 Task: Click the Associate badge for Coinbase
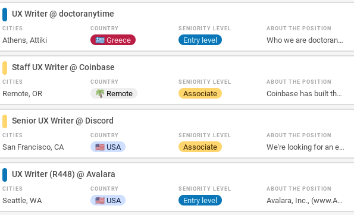coord(200,93)
